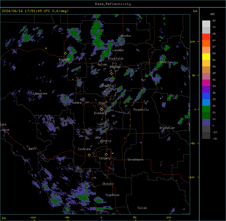Click the Vulcan town label

tap(142, 208)
